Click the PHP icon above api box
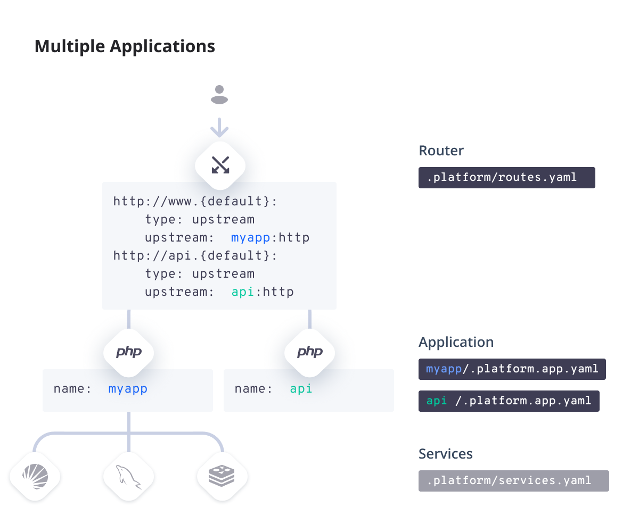Screen dimensions: 639x532 click(x=310, y=352)
